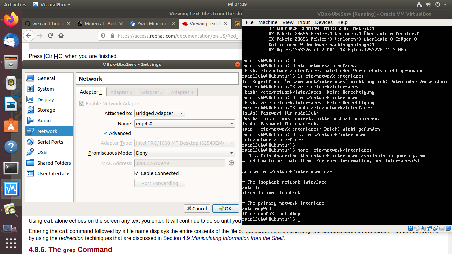452x254 pixels.
Task: Open Display settings in the sidebar
Action: pyautogui.click(x=49, y=100)
